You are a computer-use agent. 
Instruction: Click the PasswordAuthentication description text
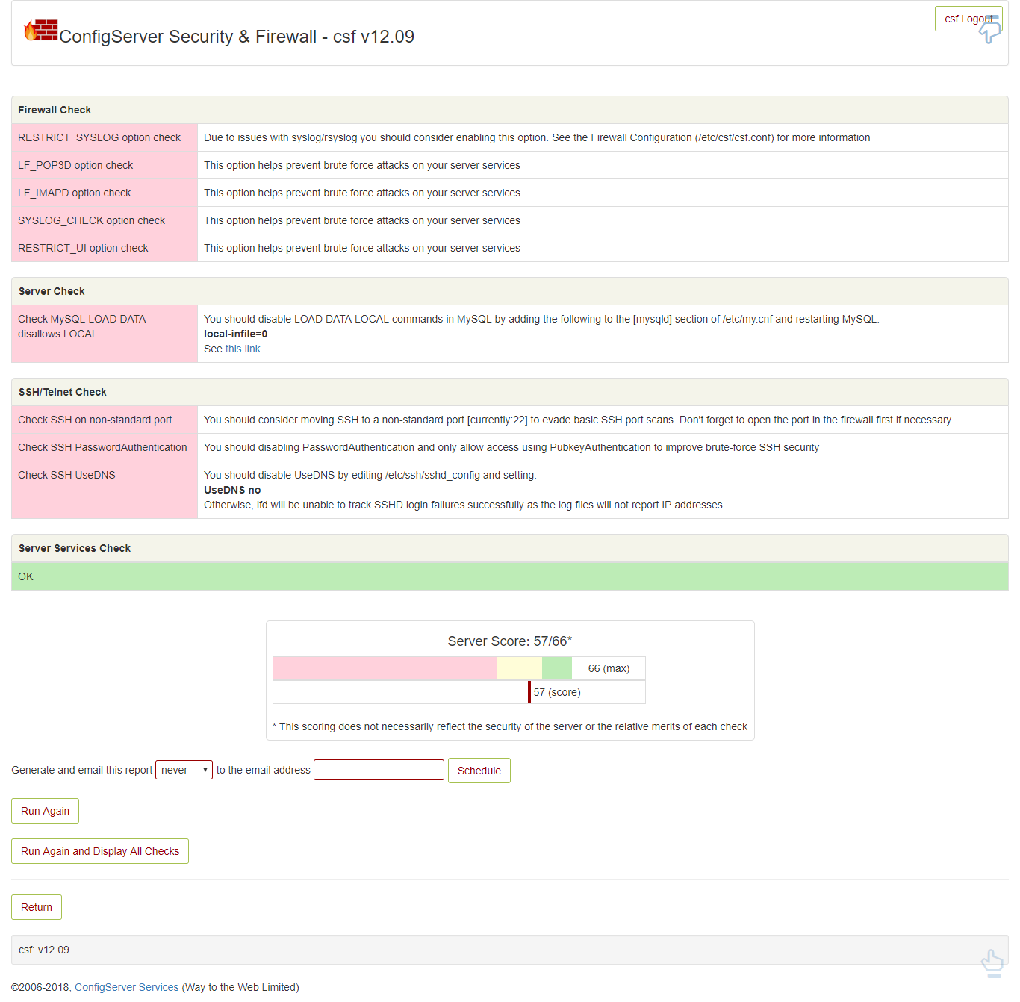tap(511, 447)
